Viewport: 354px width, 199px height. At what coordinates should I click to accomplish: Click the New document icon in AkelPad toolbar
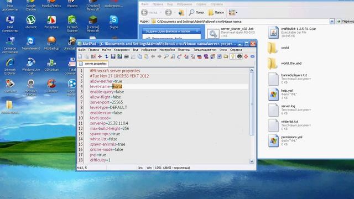(80, 56)
